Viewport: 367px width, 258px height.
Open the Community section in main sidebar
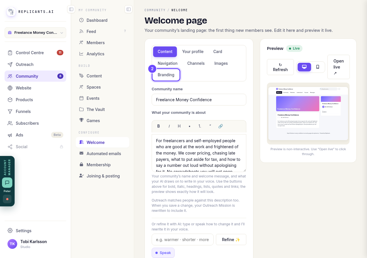35,76
